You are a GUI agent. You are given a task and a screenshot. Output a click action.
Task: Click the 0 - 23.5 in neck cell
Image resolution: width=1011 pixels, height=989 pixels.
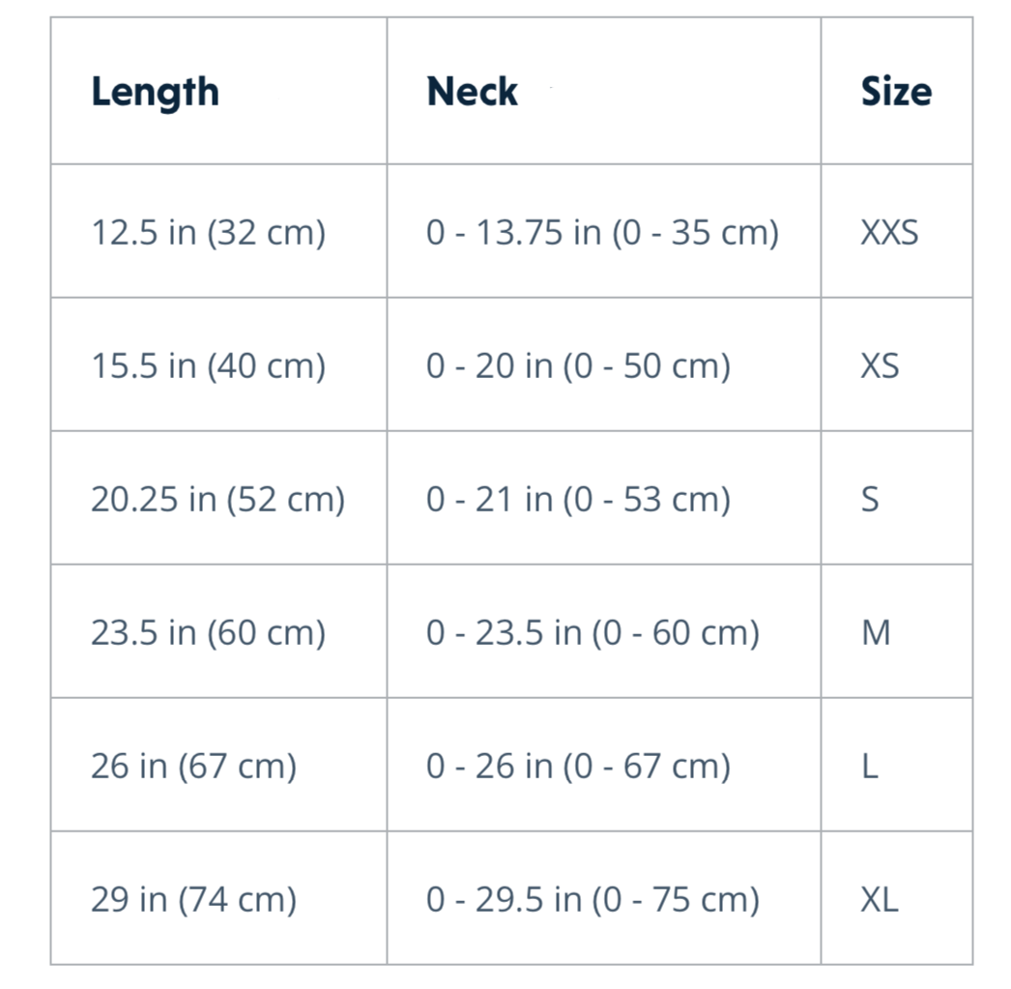(592, 633)
